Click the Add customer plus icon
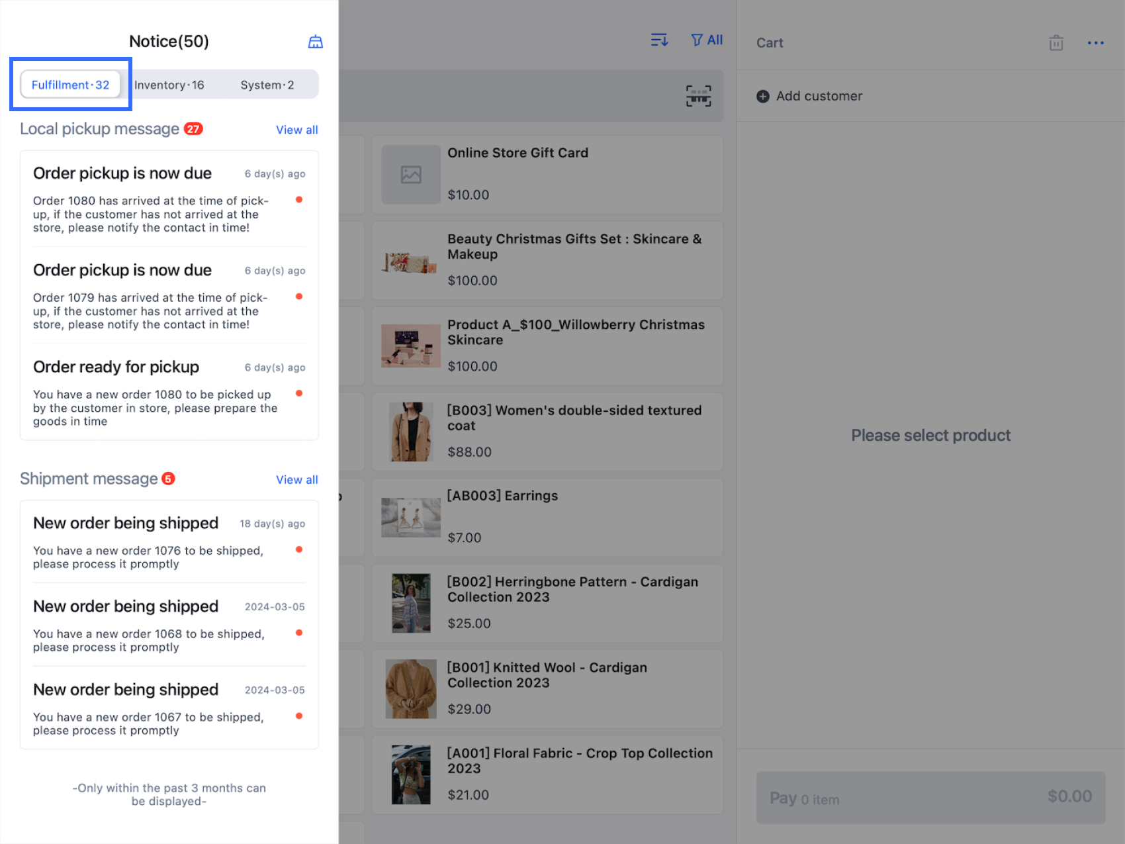 (763, 96)
